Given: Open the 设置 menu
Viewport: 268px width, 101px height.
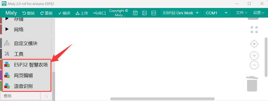Looking at the screenshot, I should click(259, 13).
